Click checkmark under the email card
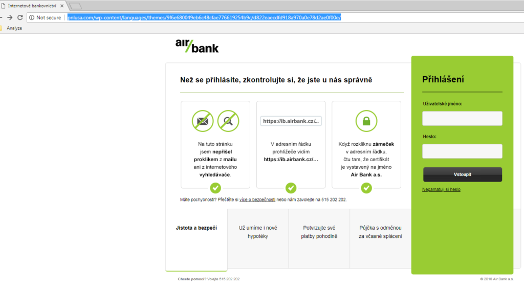Screen dimensions: 524x289 click(x=215, y=188)
